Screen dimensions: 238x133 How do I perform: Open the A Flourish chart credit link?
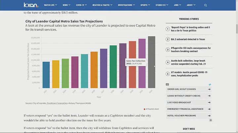click(151, 109)
